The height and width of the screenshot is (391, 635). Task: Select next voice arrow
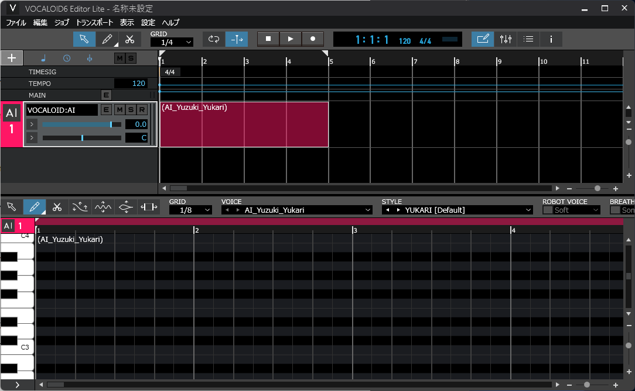(238, 210)
